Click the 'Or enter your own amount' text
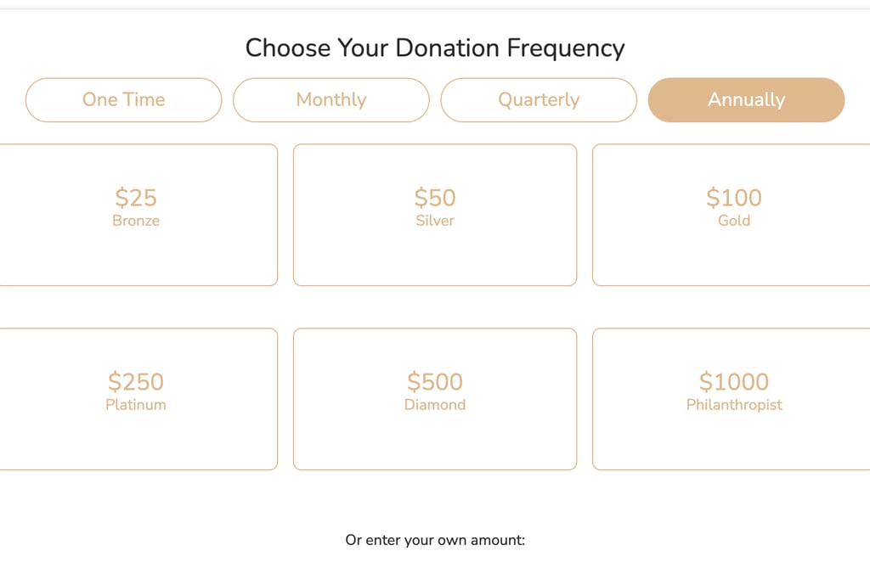This screenshot has height=579, width=870. [x=435, y=540]
